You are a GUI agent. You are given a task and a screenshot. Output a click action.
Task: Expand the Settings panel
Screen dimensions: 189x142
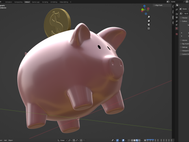pos(184,47)
